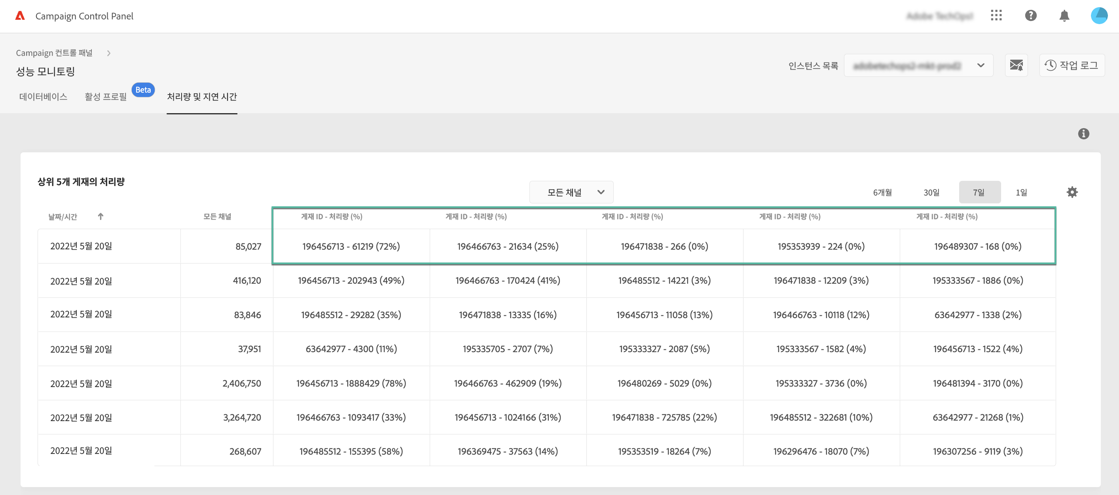1119x495 pixels.
Task: Open the 인스턴스 목록 instance dropdown
Action: 918,66
